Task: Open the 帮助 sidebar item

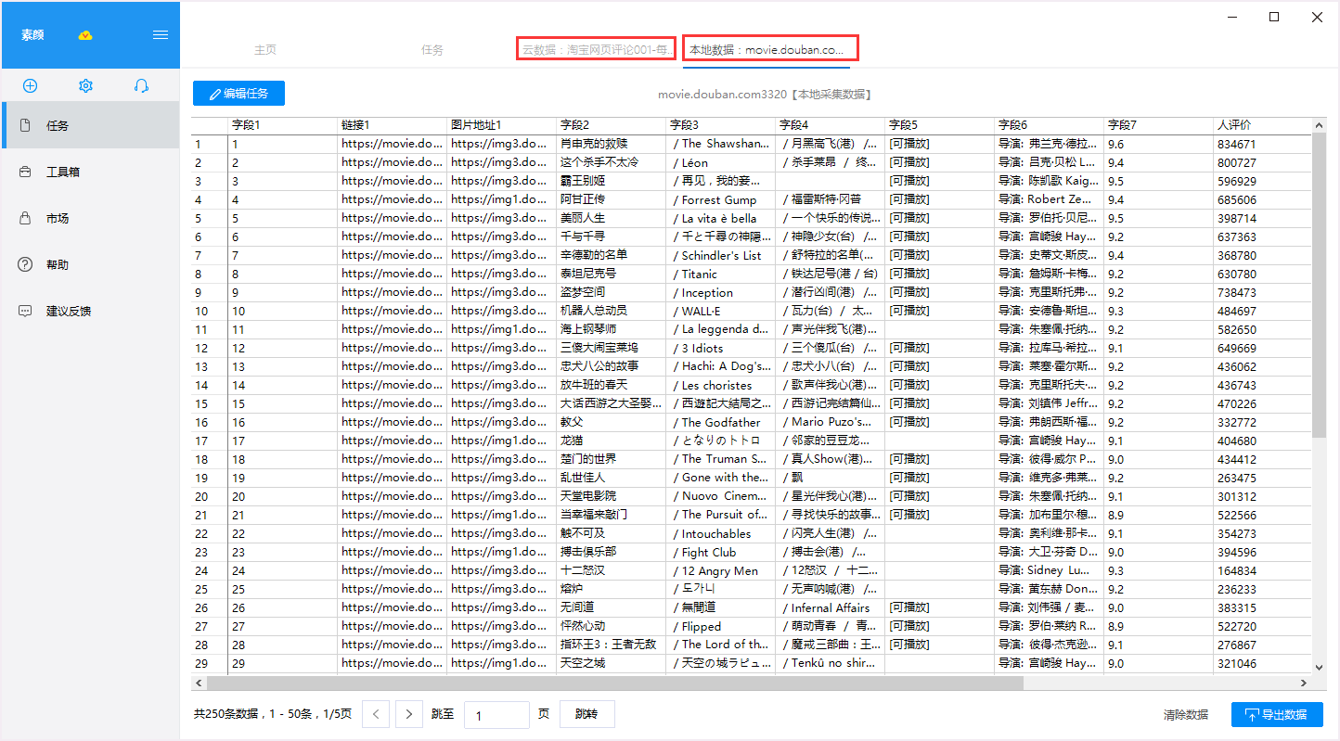Action: tap(90, 264)
